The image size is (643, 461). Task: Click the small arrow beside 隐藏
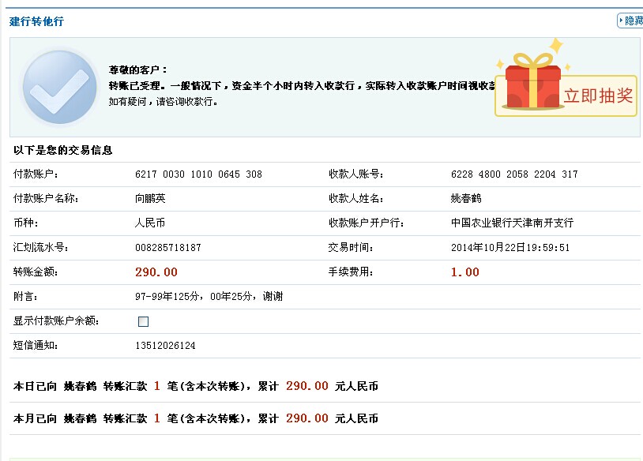pos(621,21)
